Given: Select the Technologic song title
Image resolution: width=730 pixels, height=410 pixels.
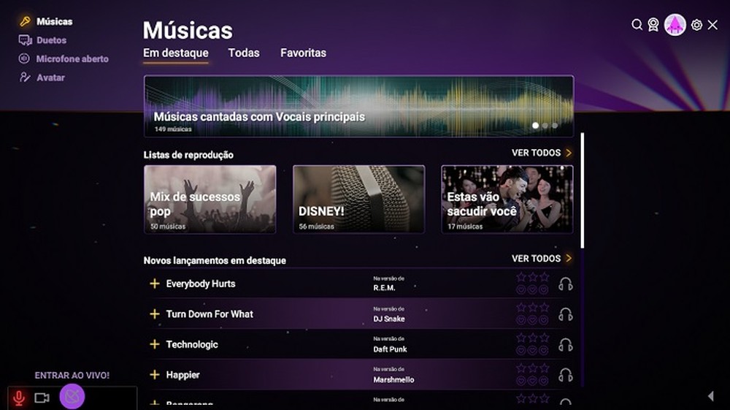Looking at the screenshot, I should [x=192, y=345].
